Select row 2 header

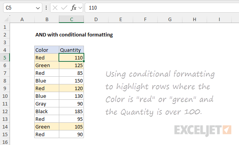5,35
